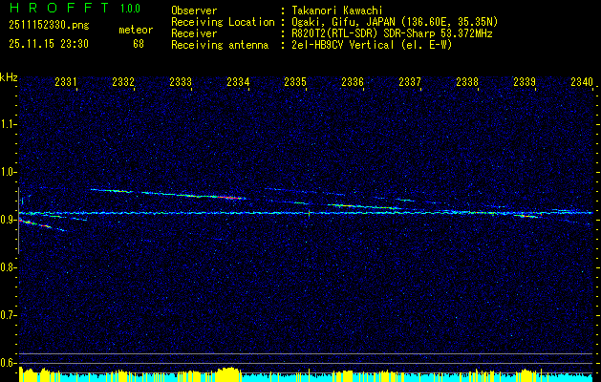601x382 pixels.
Task: Click the 2340 time marker
Action: click(582, 81)
